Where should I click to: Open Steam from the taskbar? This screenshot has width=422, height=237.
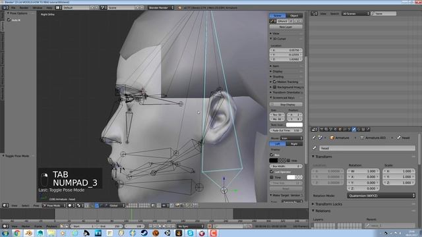pyautogui.click(x=144, y=233)
